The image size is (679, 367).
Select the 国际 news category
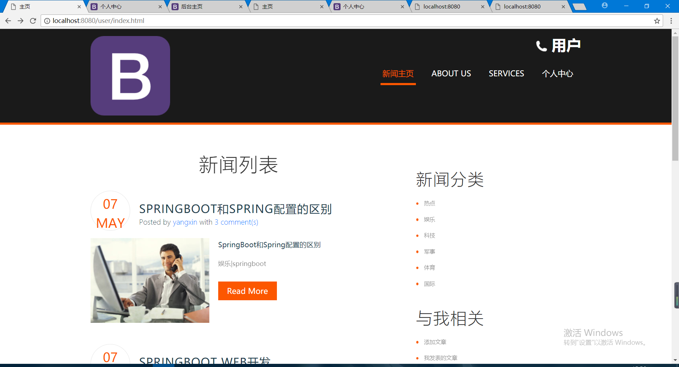coord(429,284)
